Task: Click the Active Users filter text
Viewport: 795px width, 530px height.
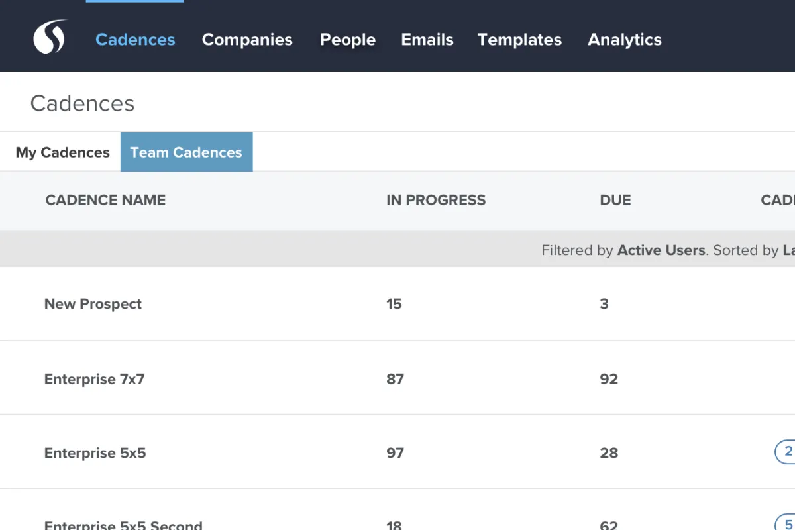Action: click(661, 250)
